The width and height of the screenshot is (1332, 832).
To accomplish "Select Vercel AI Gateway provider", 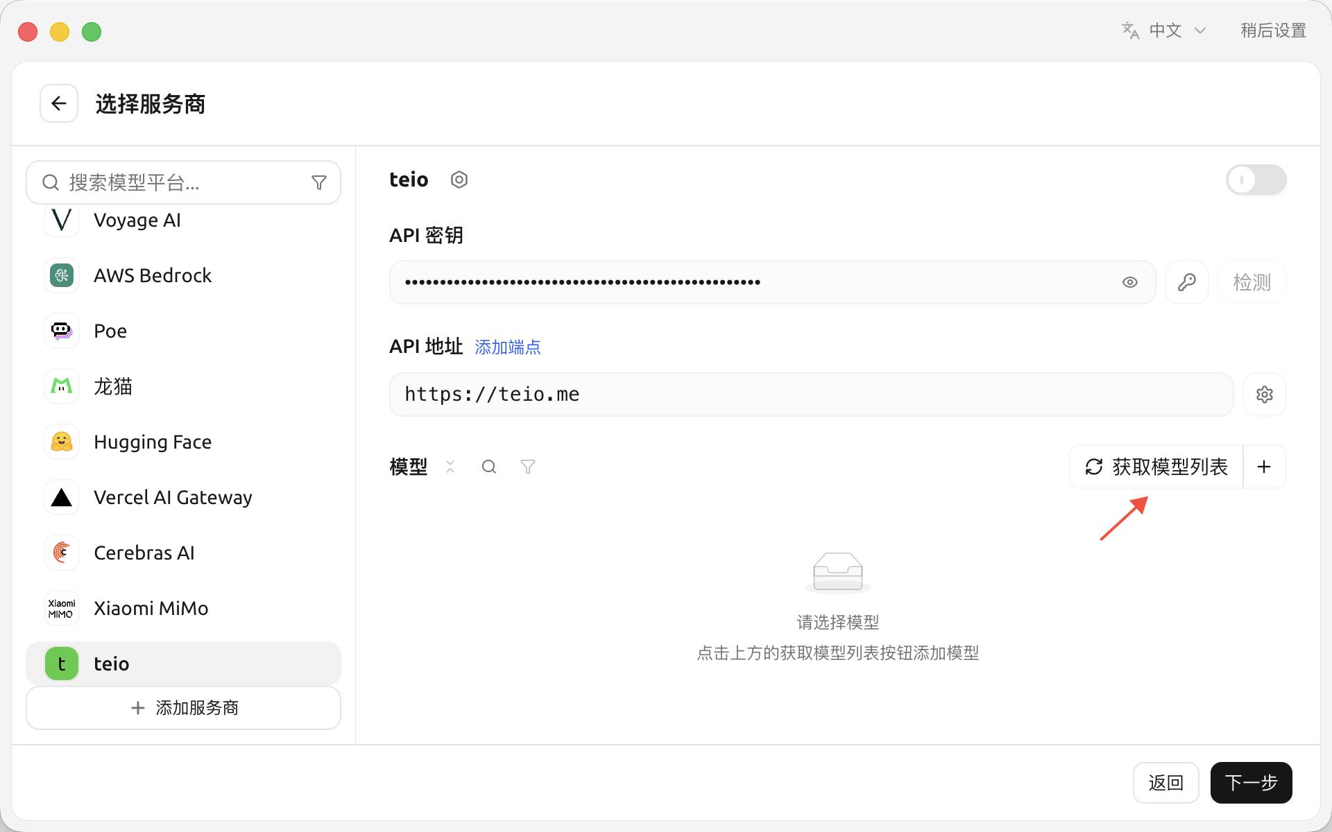I will [183, 497].
